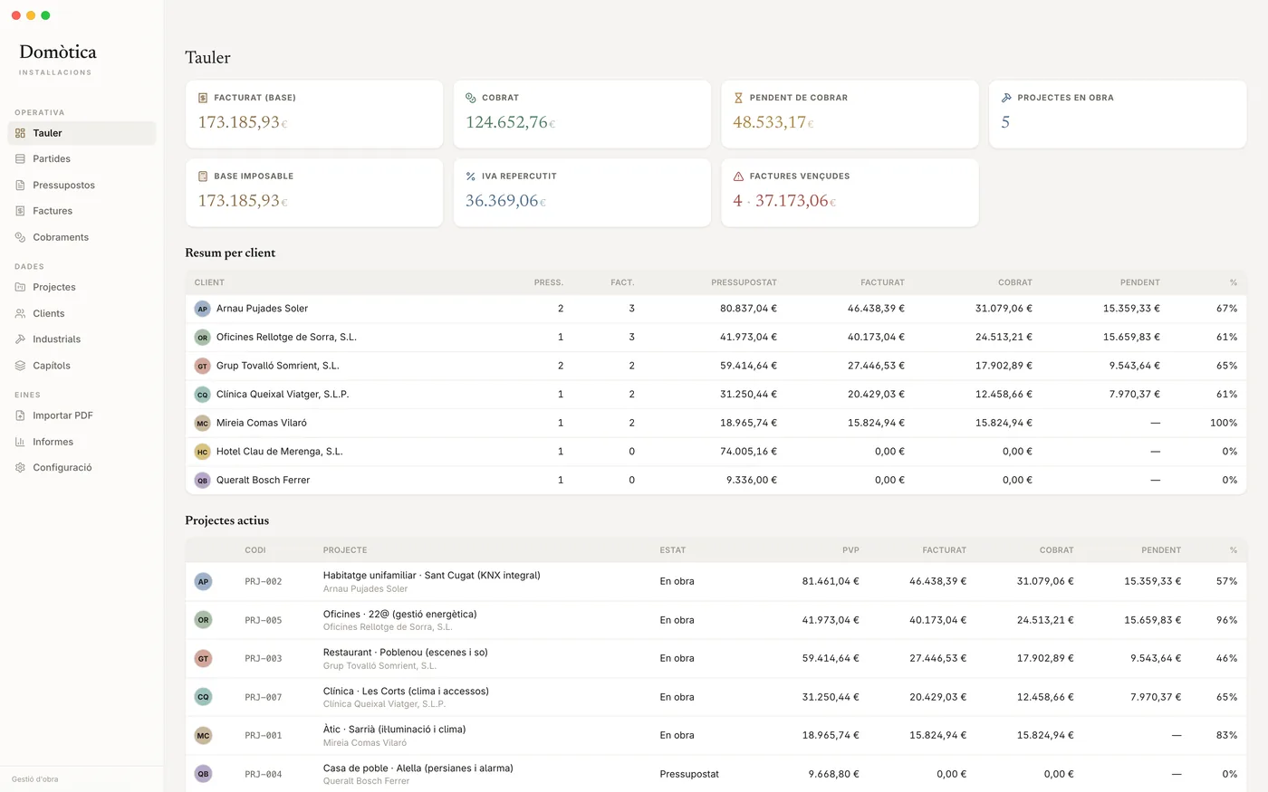Click the Capítols layers icon
The width and height of the screenshot is (1268, 792).
point(20,366)
